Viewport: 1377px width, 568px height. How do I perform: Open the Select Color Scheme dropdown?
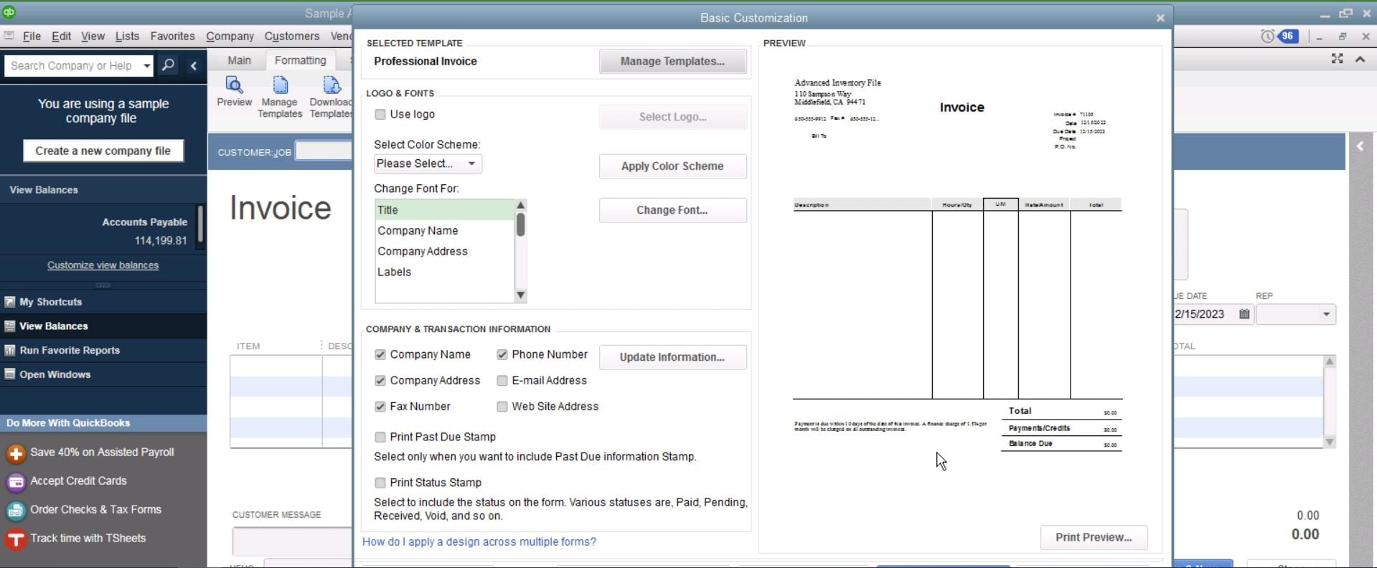pos(428,164)
